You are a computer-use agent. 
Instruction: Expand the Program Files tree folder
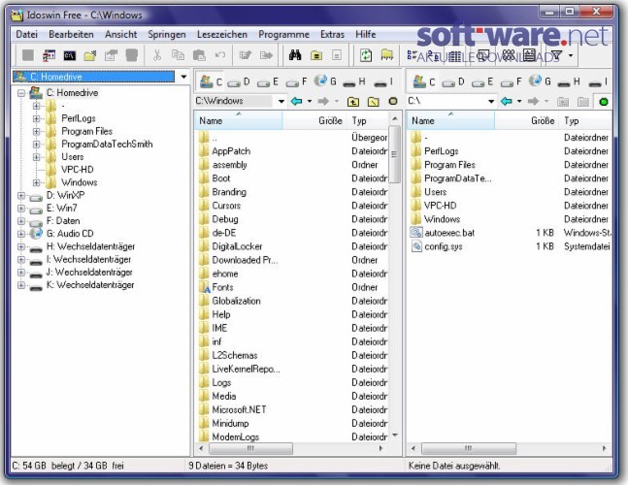(36, 132)
